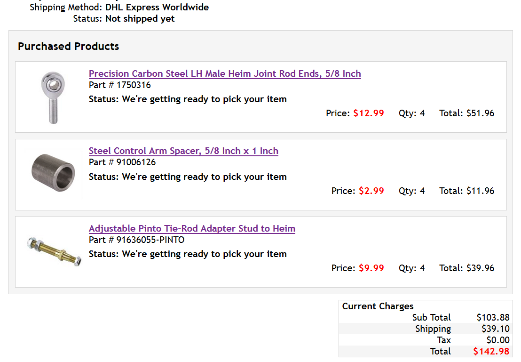Click the $51.96 line total
The width and height of the screenshot is (521, 362).
coord(480,113)
